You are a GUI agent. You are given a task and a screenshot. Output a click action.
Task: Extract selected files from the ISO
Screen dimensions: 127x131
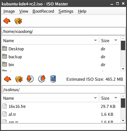42,79
